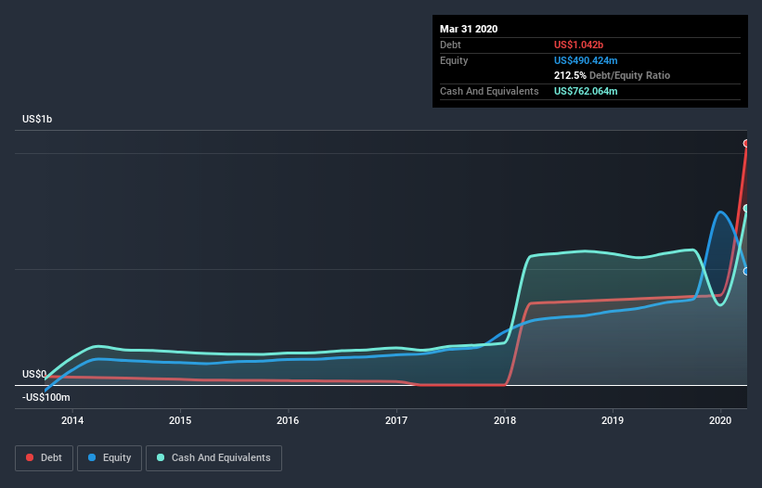
Task: Toggle the Cash And Equivalents legend button
Action: tap(213, 458)
